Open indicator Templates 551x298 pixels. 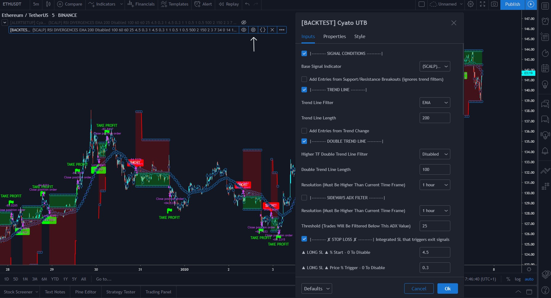[175, 4]
